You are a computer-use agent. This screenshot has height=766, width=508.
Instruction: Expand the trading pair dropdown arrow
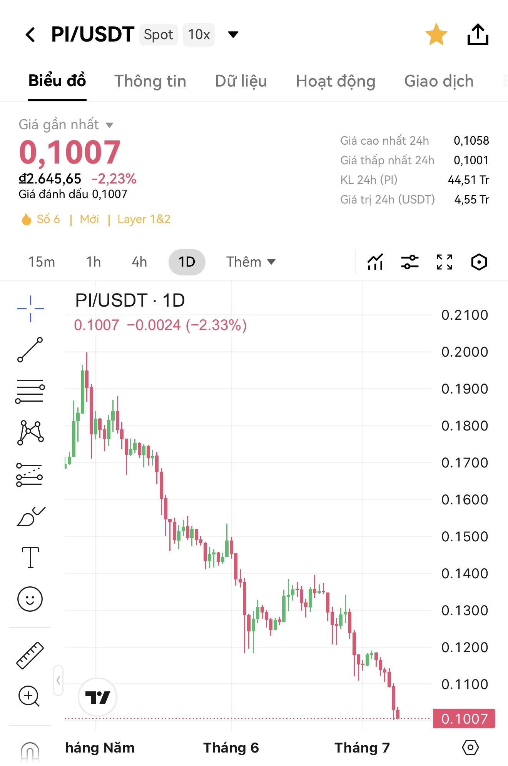coord(233,35)
